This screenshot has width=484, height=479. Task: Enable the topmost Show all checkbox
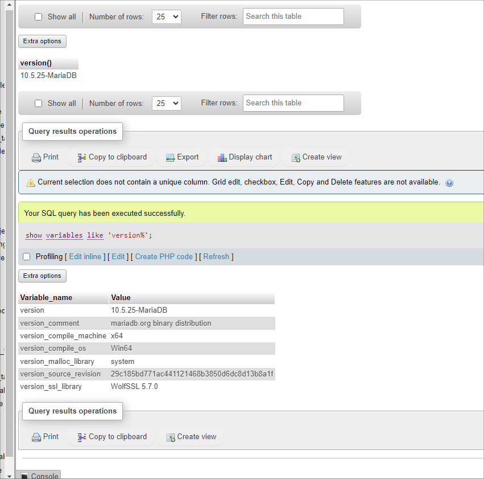coord(39,17)
